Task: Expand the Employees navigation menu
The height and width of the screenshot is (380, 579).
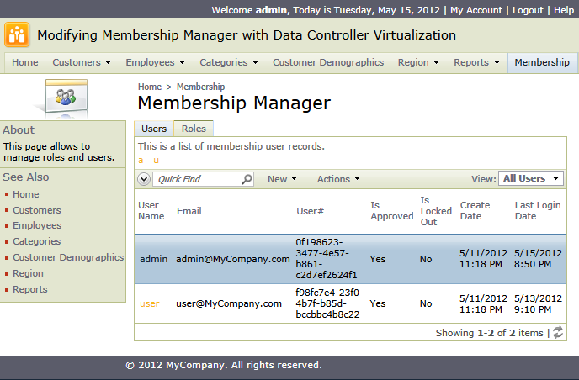Action: [x=156, y=62]
